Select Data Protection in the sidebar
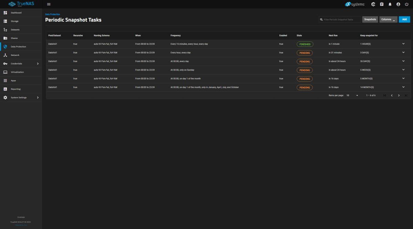Image resolution: width=413 pixels, height=229 pixels. click(x=21, y=46)
